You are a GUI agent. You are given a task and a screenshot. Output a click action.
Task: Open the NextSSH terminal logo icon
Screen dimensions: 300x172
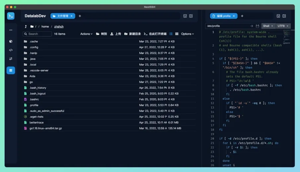point(11,16)
